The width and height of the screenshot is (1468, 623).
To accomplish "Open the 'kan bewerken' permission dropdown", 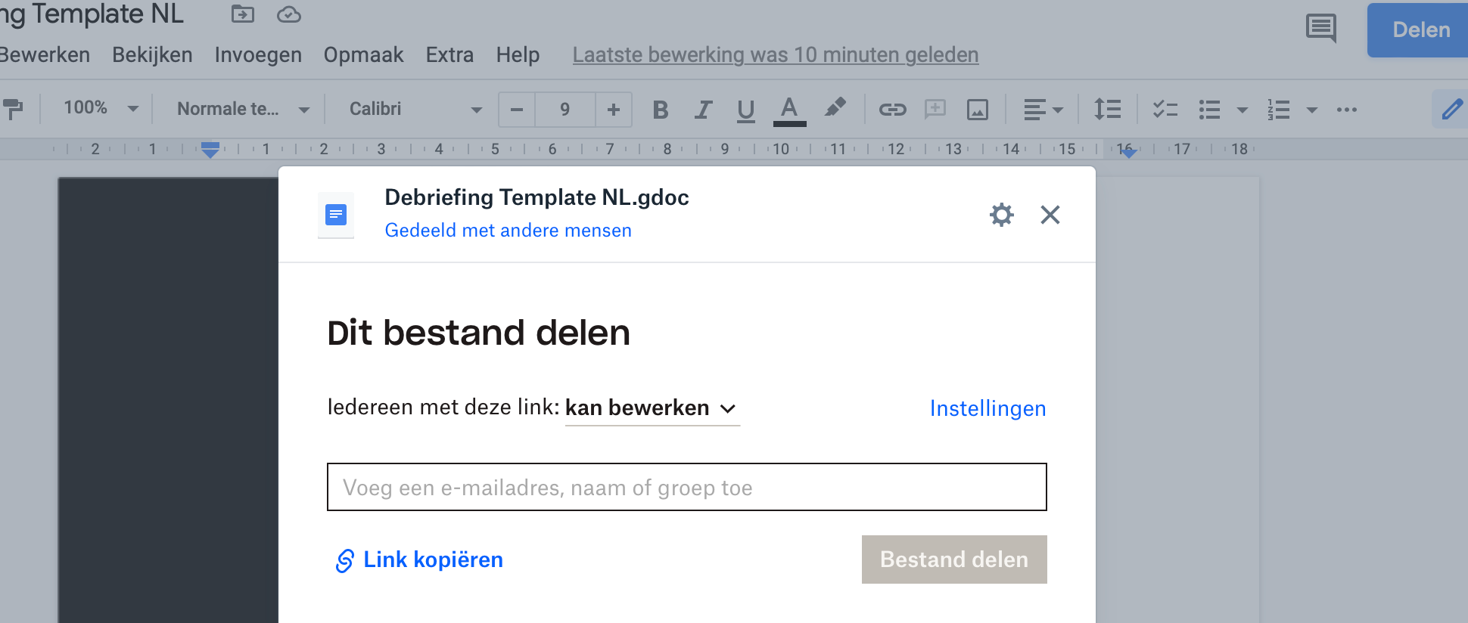I will coord(652,408).
